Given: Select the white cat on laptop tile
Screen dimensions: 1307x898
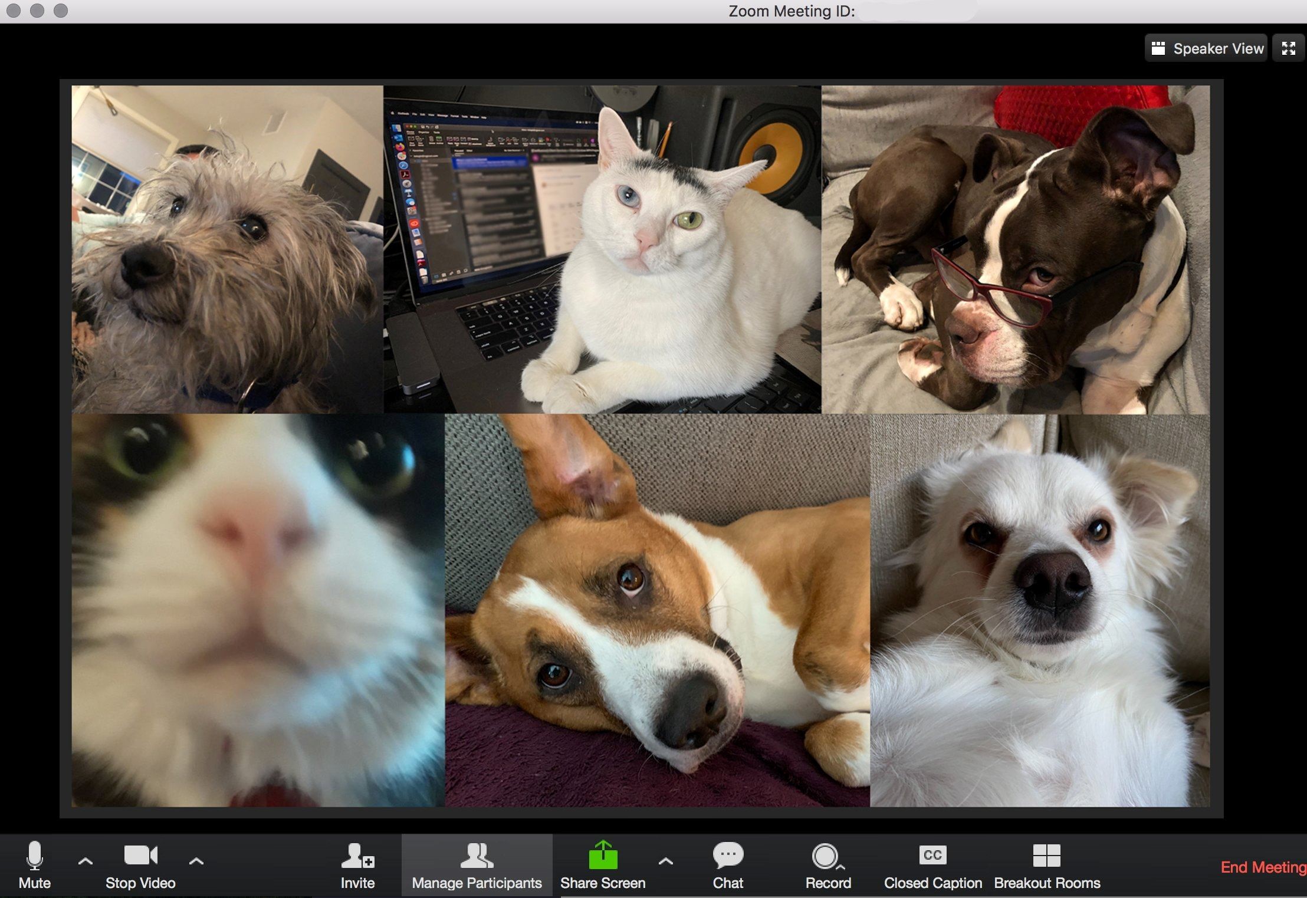Looking at the screenshot, I should point(602,249).
